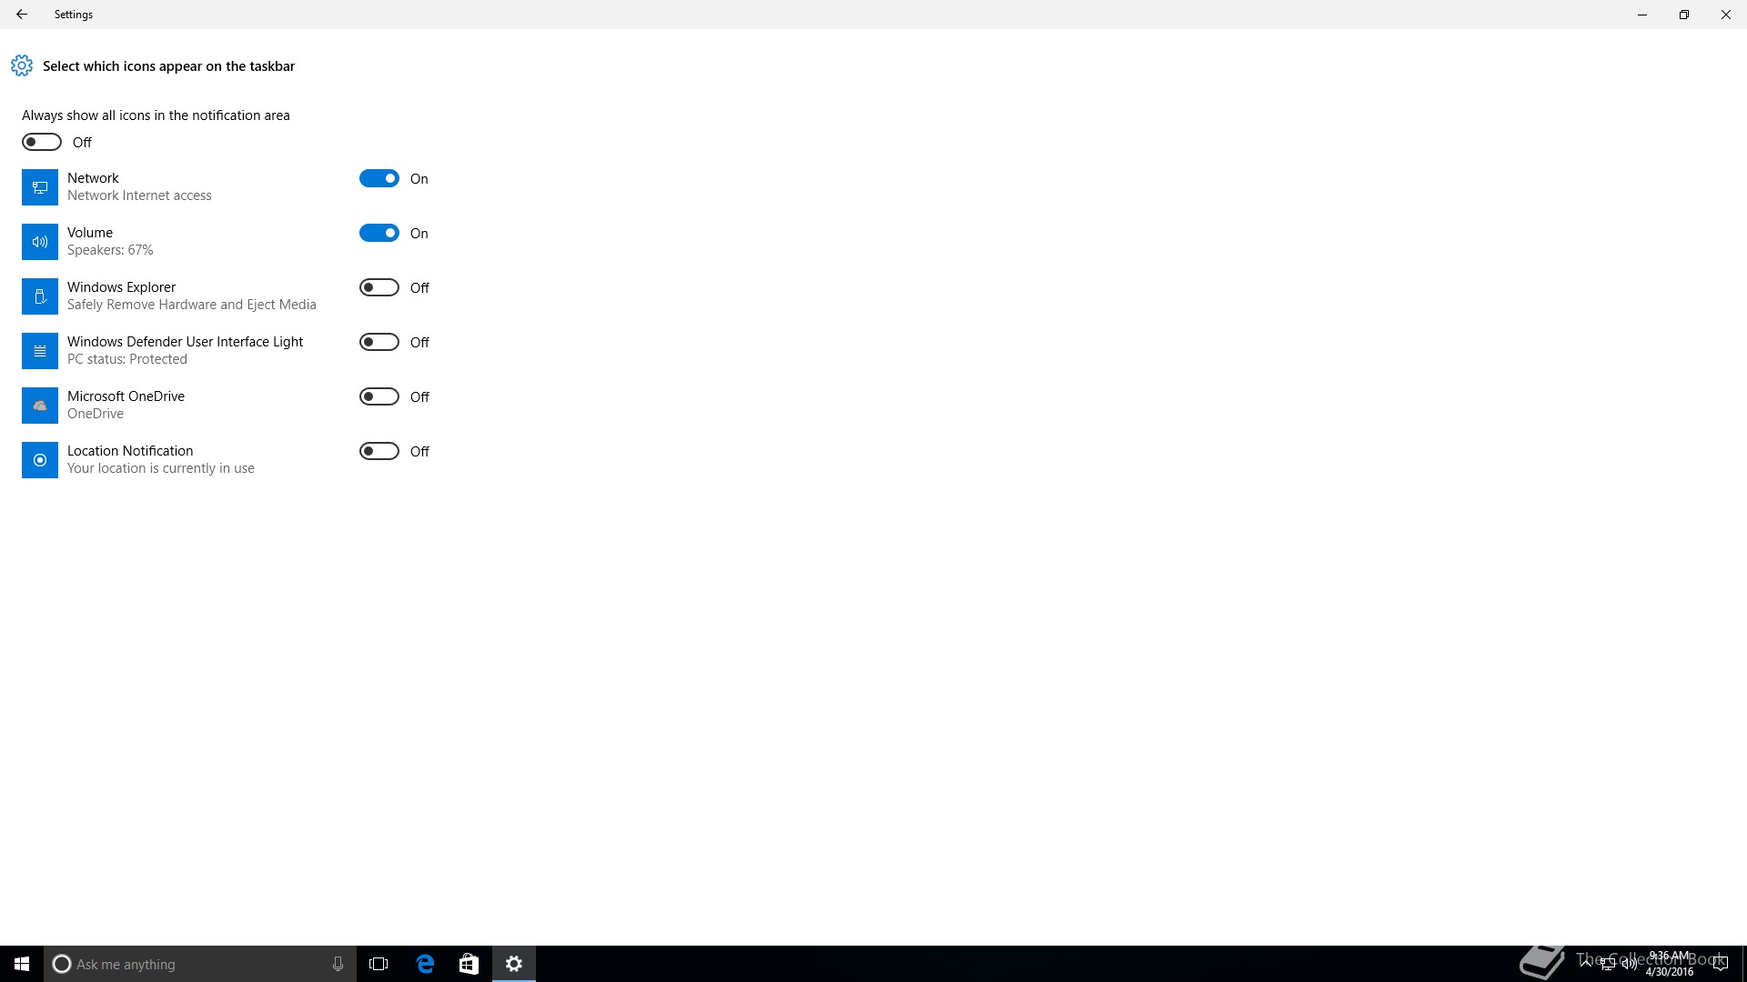Click the Location Notification icon
Image resolution: width=1747 pixels, height=982 pixels.
(40, 460)
